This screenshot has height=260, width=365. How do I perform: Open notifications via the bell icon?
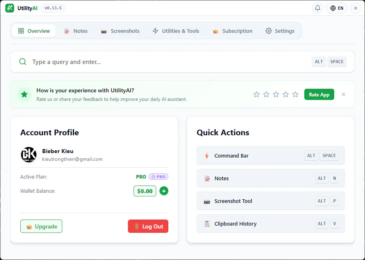click(318, 8)
